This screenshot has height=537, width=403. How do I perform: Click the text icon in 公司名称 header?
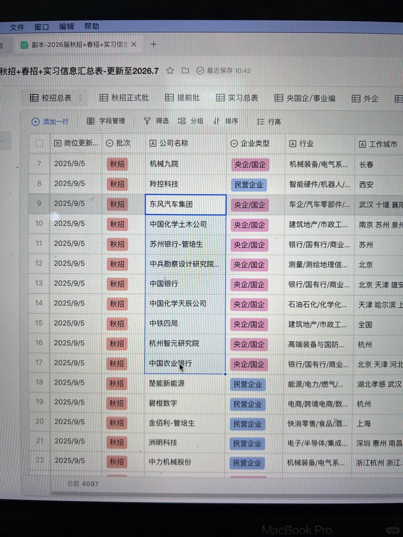tap(153, 143)
